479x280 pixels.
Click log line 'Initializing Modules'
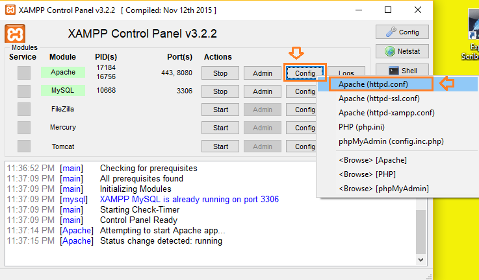(x=135, y=189)
